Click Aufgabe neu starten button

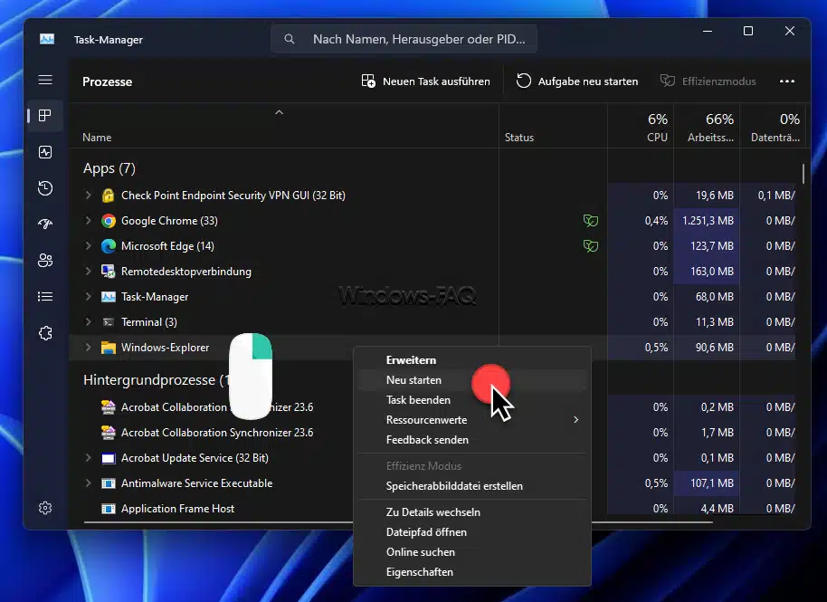pyautogui.click(x=577, y=81)
